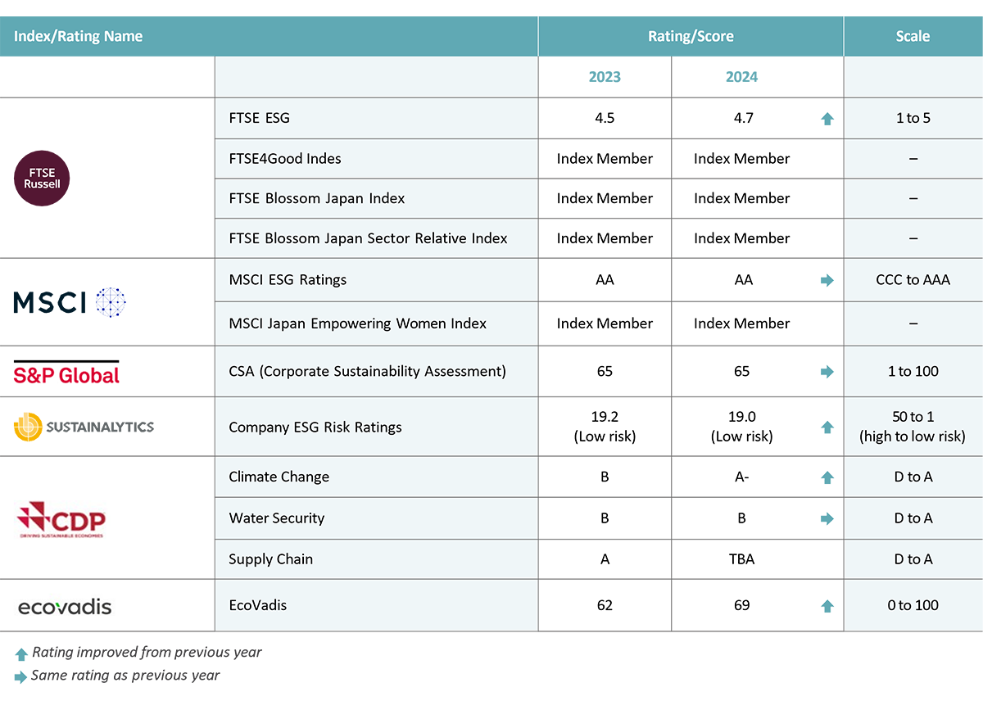
Task: Select the 'Rating/Score' column header
Action: coord(691,36)
